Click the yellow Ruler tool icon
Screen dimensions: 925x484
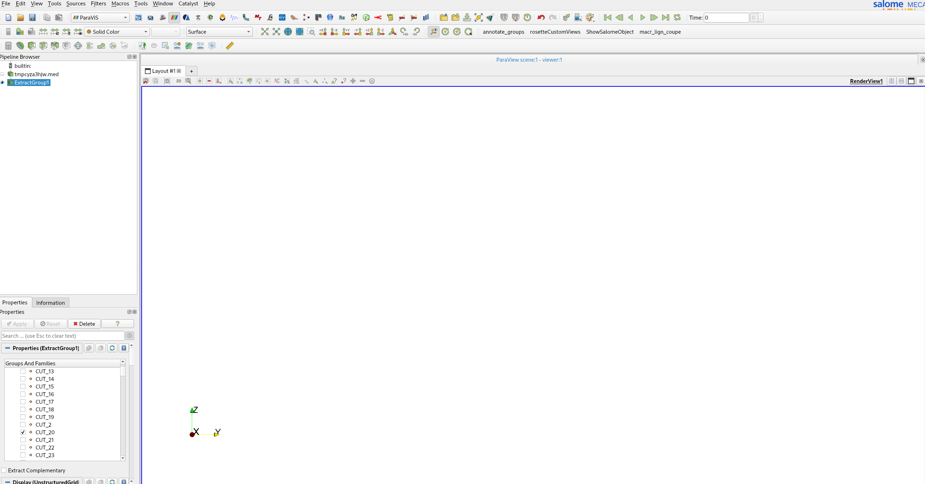point(230,46)
